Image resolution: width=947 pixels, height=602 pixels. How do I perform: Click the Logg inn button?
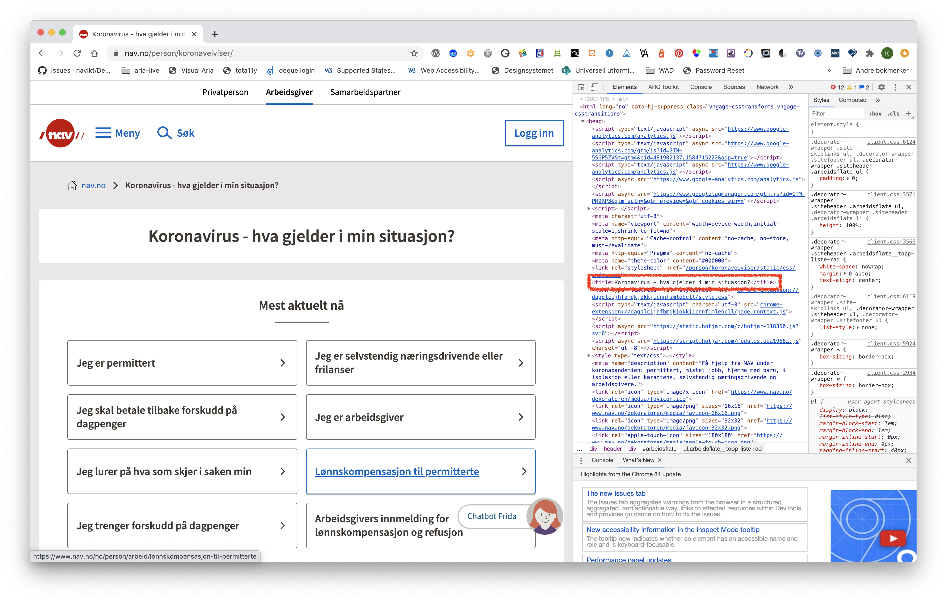click(534, 133)
